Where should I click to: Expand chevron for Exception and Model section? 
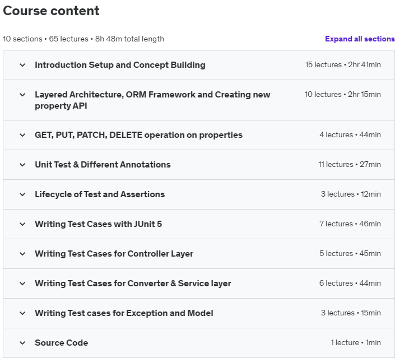coord(22,313)
